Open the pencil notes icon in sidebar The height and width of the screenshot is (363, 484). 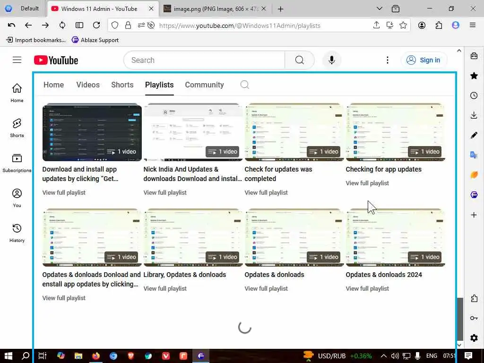coord(474,135)
